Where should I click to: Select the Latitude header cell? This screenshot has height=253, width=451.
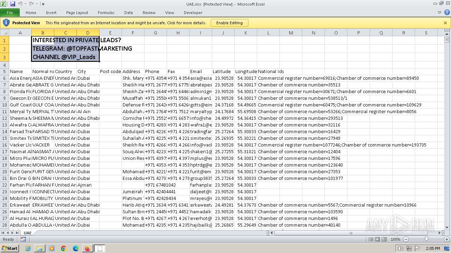223,72
